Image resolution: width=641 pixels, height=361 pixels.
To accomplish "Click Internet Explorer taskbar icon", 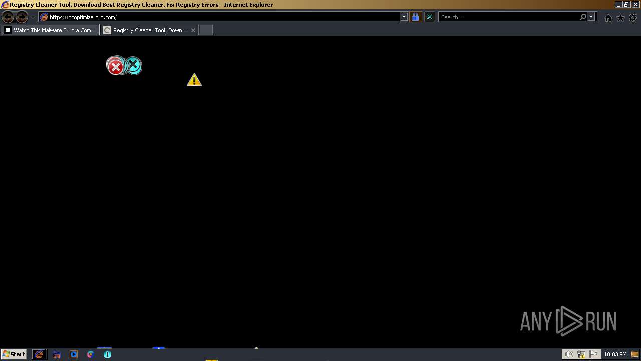I will [39, 354].
